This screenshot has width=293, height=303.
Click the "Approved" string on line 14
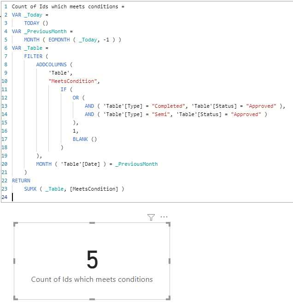click(246, 114)
